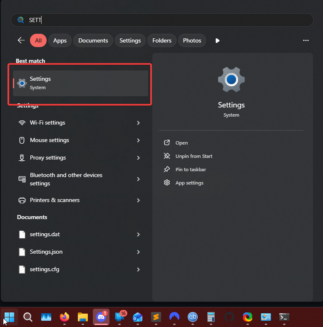This screenshot has height=327, width=323.
Task: Switch to the Apps filter tab
Action: 60,40
